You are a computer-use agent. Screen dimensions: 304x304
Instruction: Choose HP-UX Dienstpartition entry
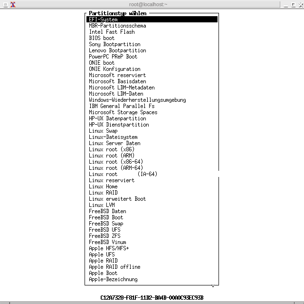[119, 125]
